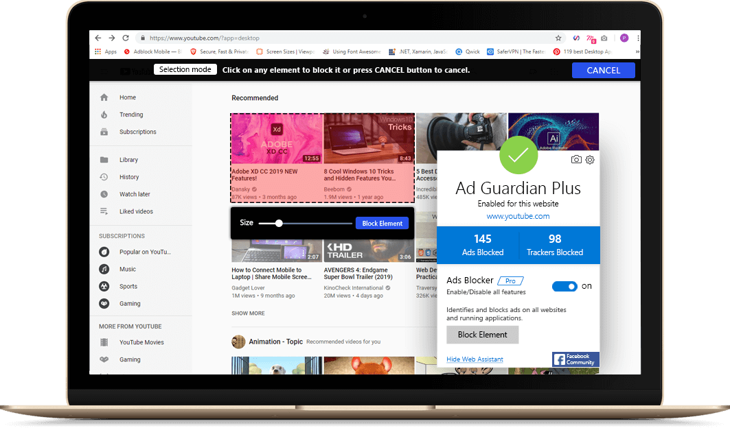The height and width of the screenshot is (428, 730).
Task: Open the YouTube Movies film icon
Action: tap(104, 342)
